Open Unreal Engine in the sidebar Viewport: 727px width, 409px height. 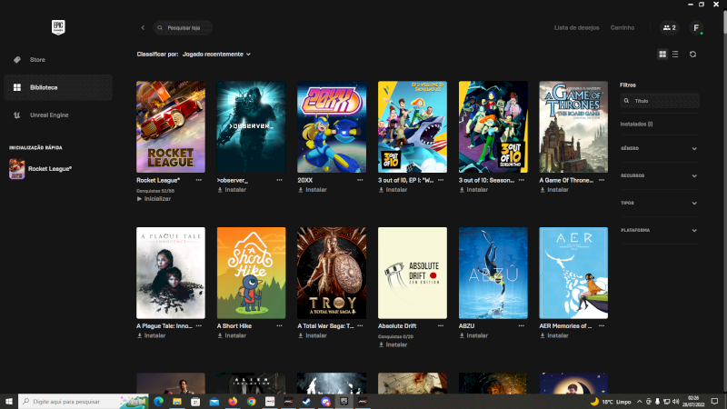click(49, 115)
